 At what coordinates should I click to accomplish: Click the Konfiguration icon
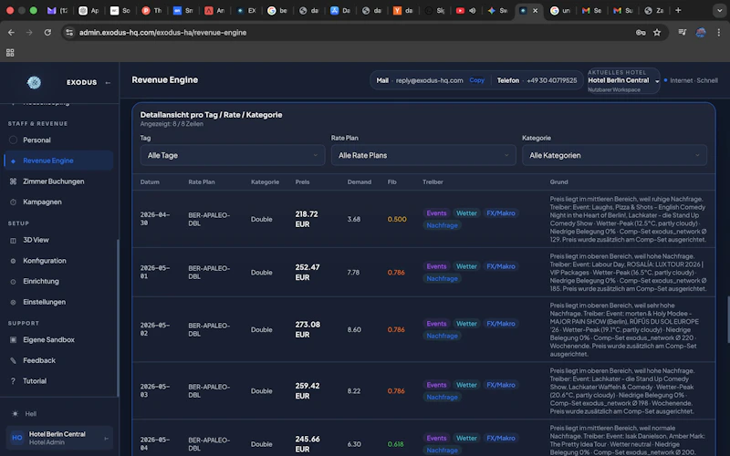pyautogui.click(x=13, y=261)
